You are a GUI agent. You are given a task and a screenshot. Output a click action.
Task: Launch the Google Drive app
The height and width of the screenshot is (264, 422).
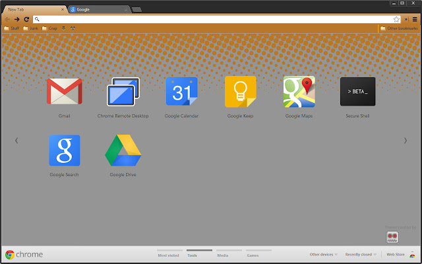click(x=123, y=150)
